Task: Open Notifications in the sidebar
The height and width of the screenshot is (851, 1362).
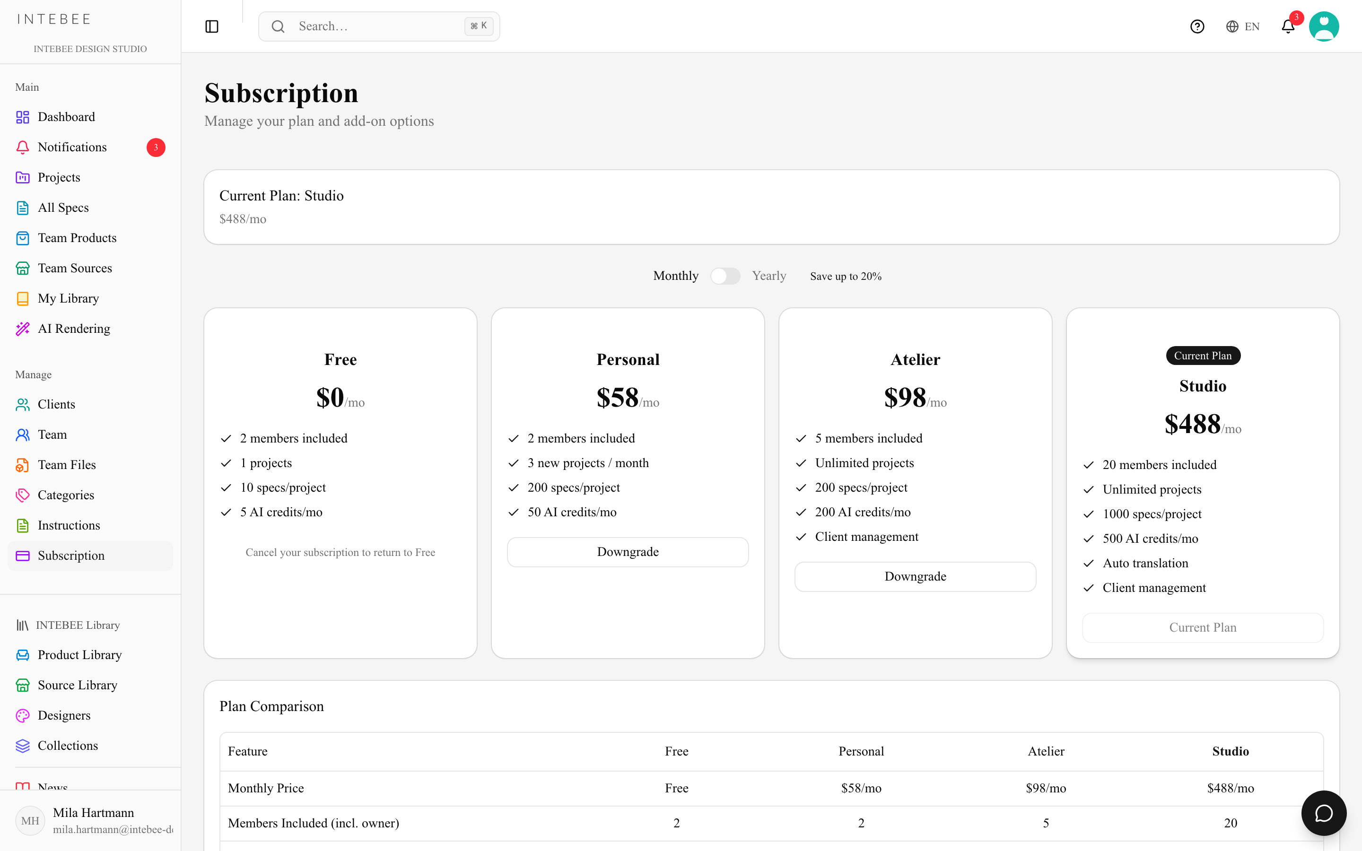Action: coord(90,148)
